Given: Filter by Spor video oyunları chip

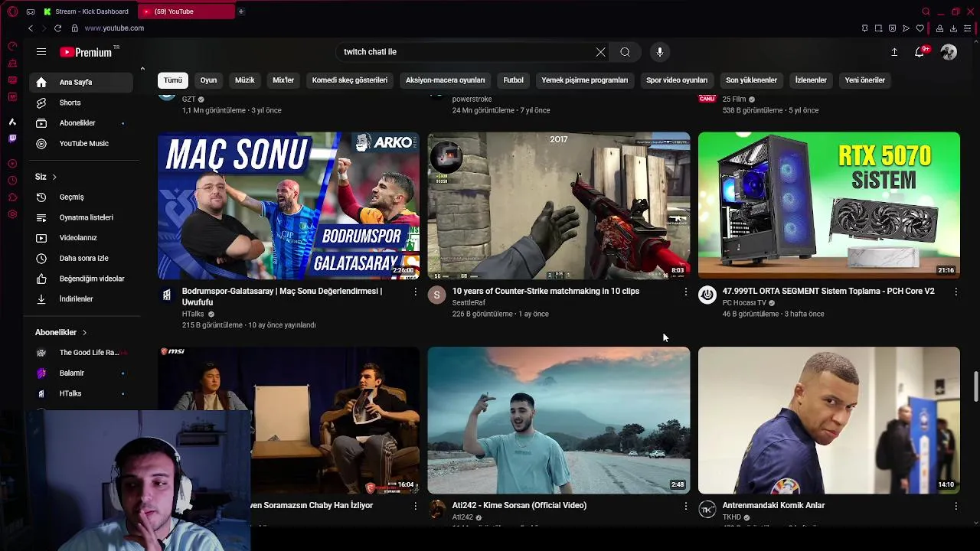Looking at the screenshot, I should click(x=677, y=80).
